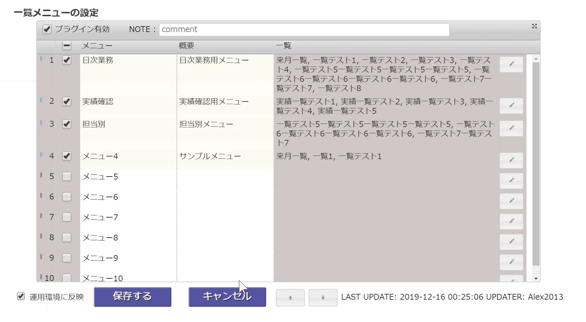
Task: Tick the メニュー9 row checkbox
Action: point(67,258)
